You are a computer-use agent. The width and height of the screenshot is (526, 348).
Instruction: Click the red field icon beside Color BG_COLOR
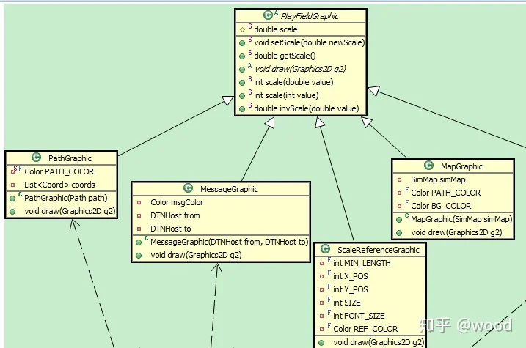[x=400, y=207]
